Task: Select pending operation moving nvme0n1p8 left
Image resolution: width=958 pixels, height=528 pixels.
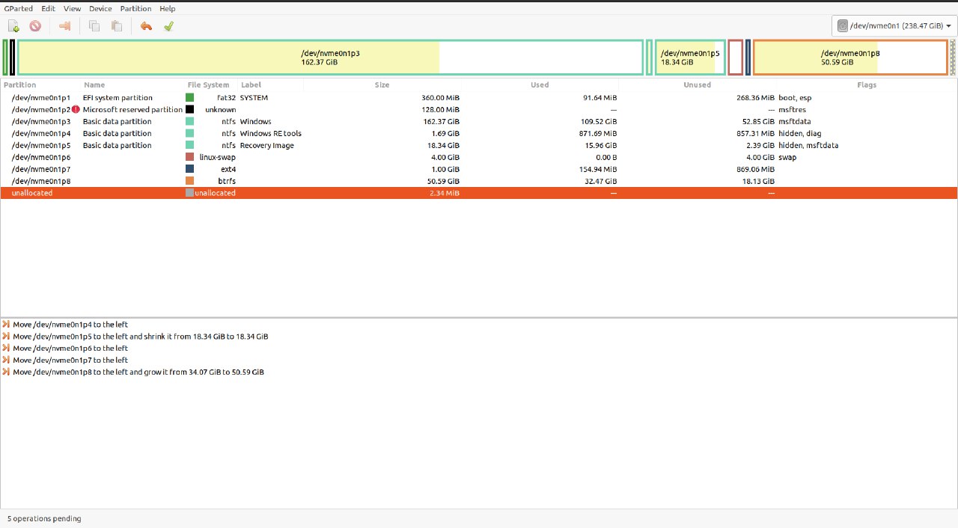Action: pyautogui.click(x=138, y=372)
